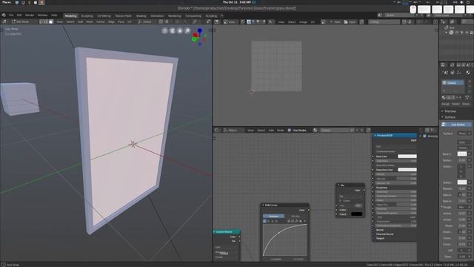Viewport: 474px width, 267px height.
Task: Open the node editor's editor type selector
Action: pos(217,131)
